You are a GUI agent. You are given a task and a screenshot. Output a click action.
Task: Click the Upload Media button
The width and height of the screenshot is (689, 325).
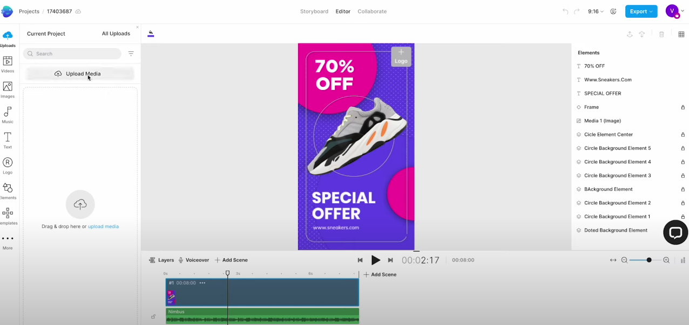(80, 74)
